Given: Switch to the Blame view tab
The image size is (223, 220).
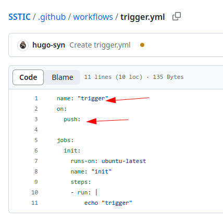Looking at the screenshot, I should click(63, 77).
